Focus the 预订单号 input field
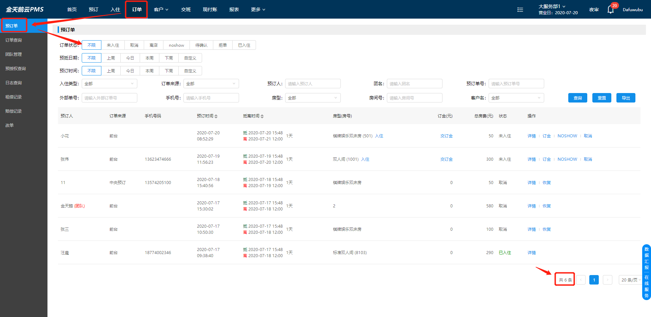 click(x=516, y=84)
